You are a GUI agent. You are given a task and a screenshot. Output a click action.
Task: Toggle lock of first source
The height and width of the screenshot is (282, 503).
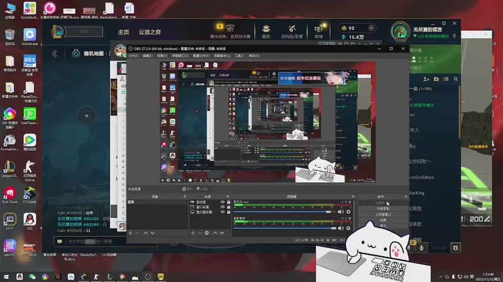(228, 202)
